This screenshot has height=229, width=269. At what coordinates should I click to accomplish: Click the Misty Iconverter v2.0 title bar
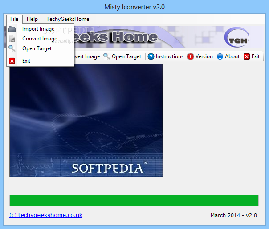point(134,7)
